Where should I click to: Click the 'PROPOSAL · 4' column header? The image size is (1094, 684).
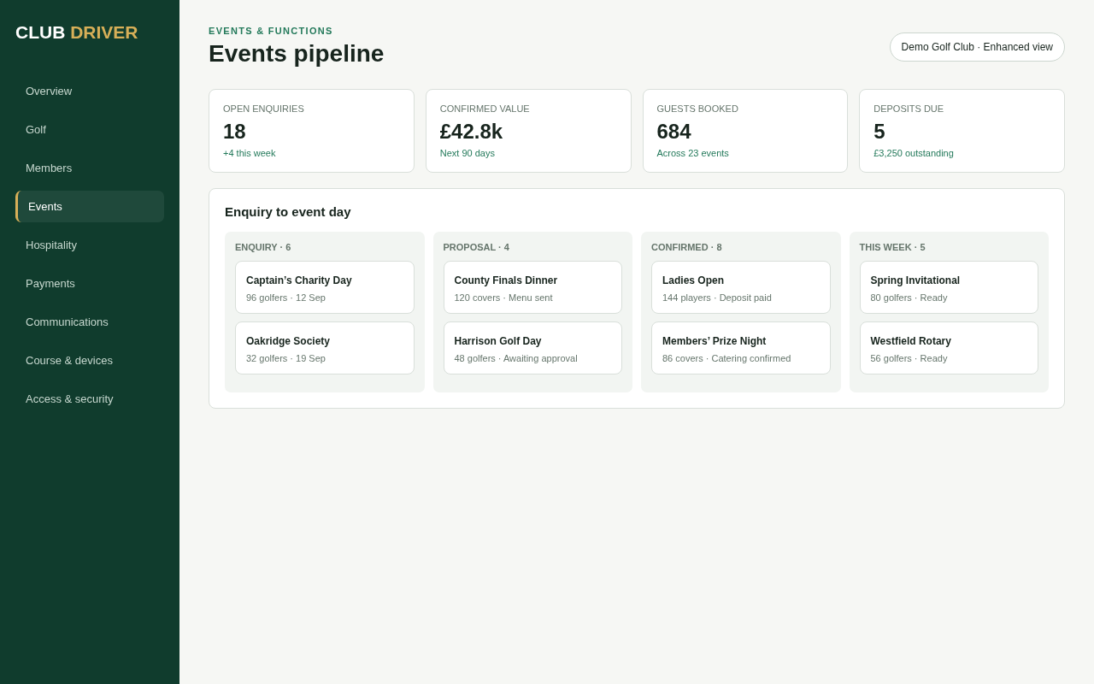click(x=476, y=247)
